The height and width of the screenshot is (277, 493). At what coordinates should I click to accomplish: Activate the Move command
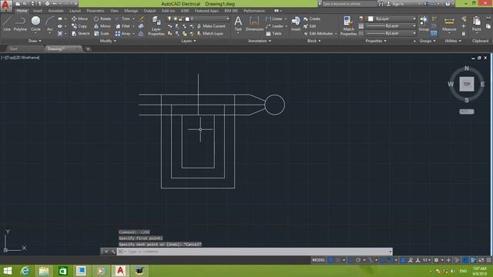tap(80, 18)
